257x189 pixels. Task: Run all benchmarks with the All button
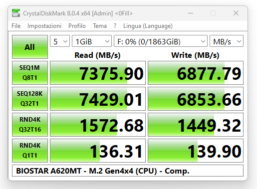(x=30, y=47)
